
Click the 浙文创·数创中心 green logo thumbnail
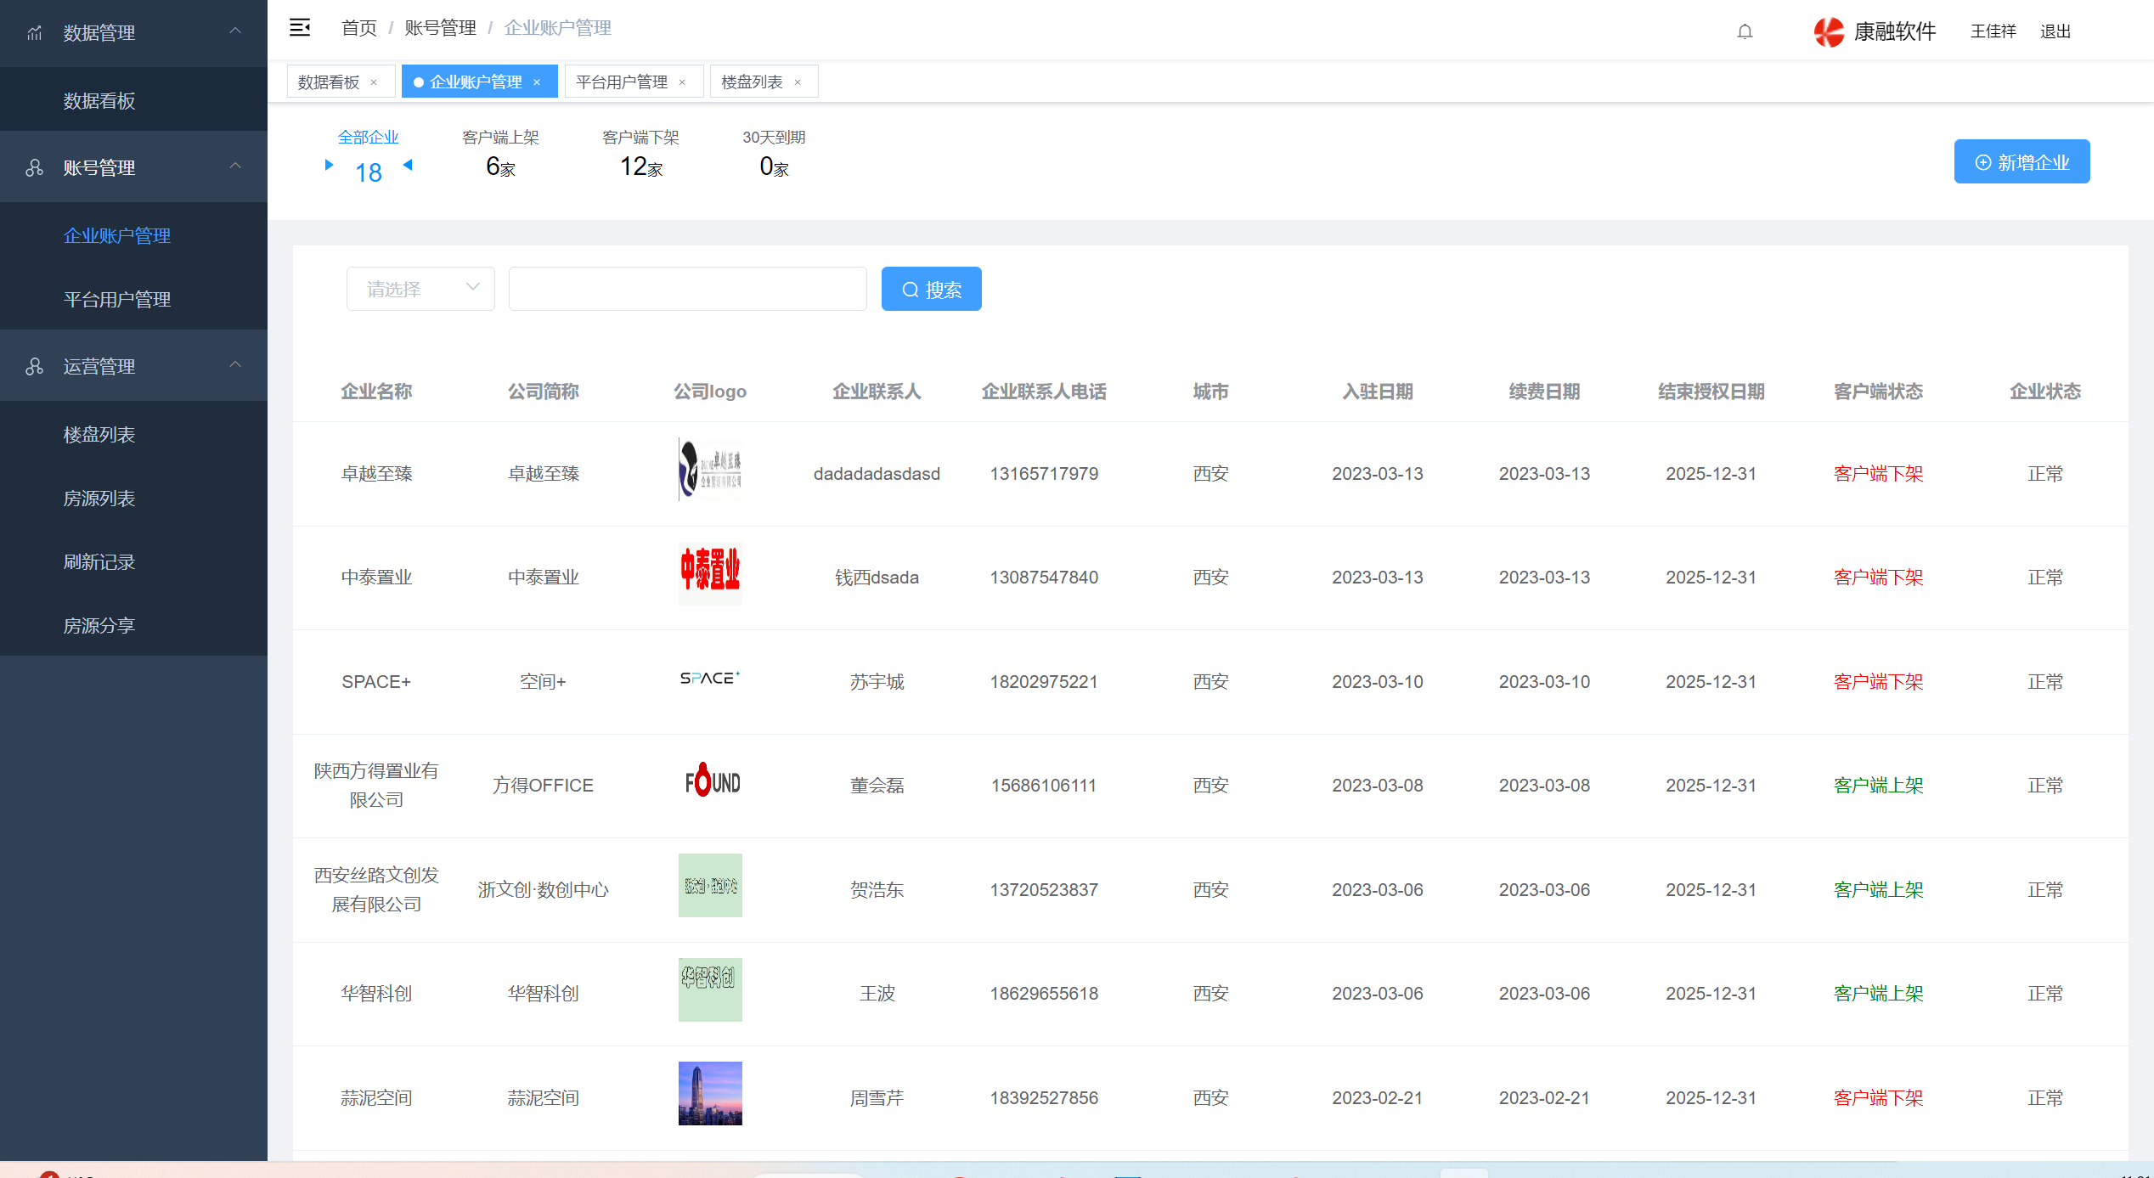pos(710,885)
